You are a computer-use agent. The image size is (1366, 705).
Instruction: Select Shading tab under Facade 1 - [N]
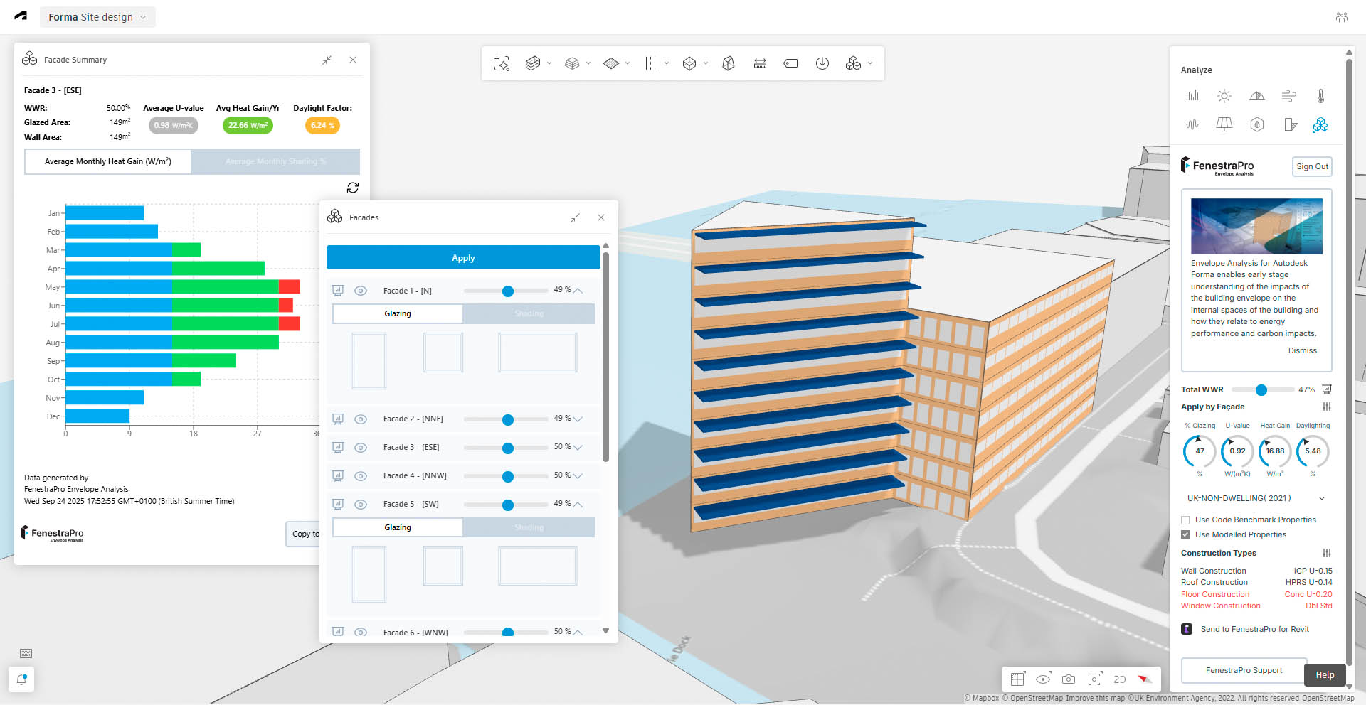(529, 314)
